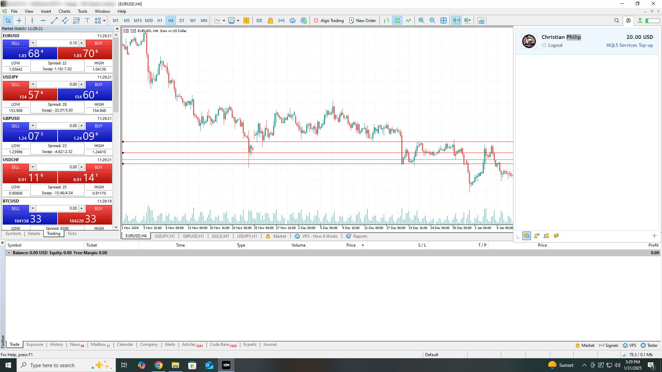This screenshot has height=372, width=662.
Task: Click EURUSD BUY button
Action: point(99,43)
